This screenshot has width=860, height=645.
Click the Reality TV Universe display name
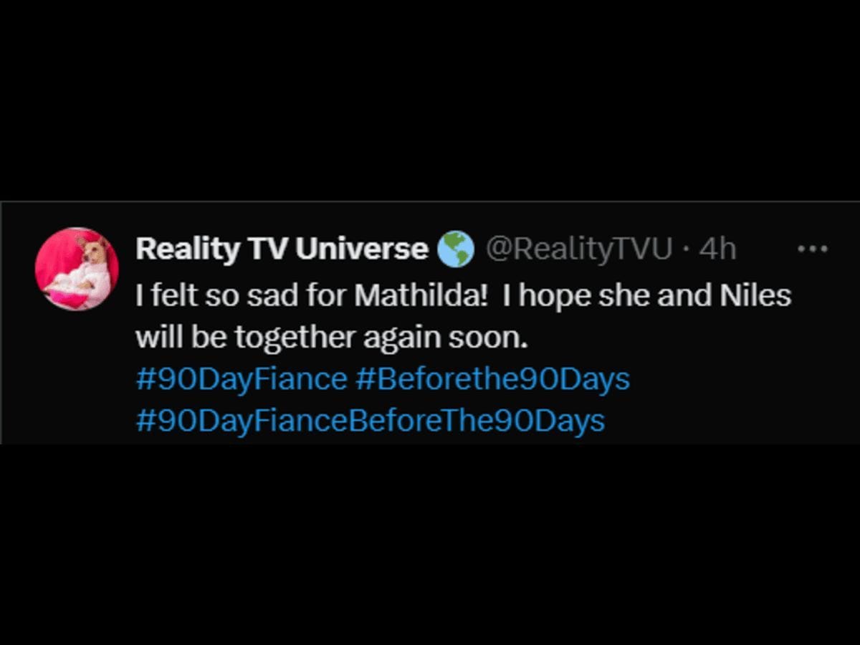(x=279, y=248)
